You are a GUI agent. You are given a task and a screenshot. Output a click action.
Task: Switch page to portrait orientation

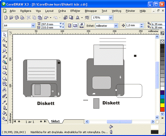tap(70, 25)
